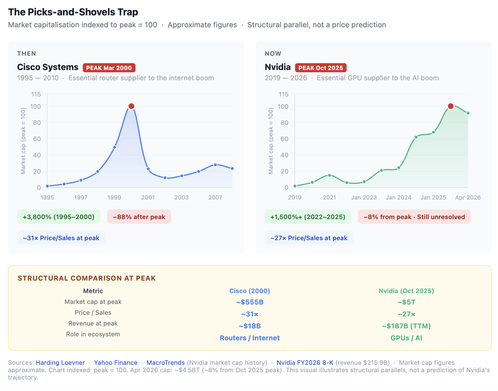Click the PEAK Oct 2025 badge

click(x=321, y=68)
